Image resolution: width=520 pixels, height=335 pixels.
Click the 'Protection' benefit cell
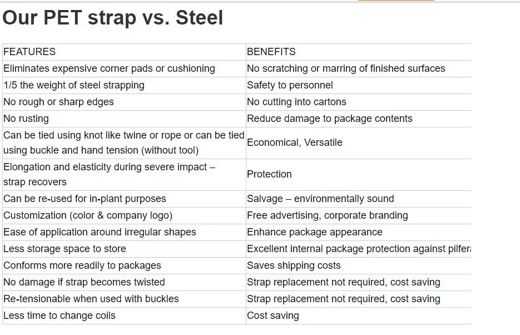[x=359, y=175]
